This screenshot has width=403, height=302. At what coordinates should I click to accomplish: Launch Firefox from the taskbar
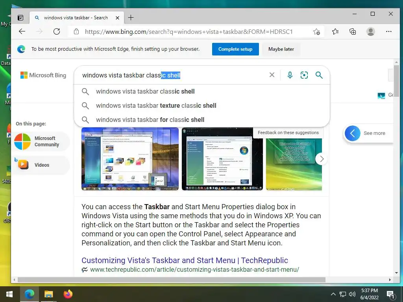pos(68,294)
